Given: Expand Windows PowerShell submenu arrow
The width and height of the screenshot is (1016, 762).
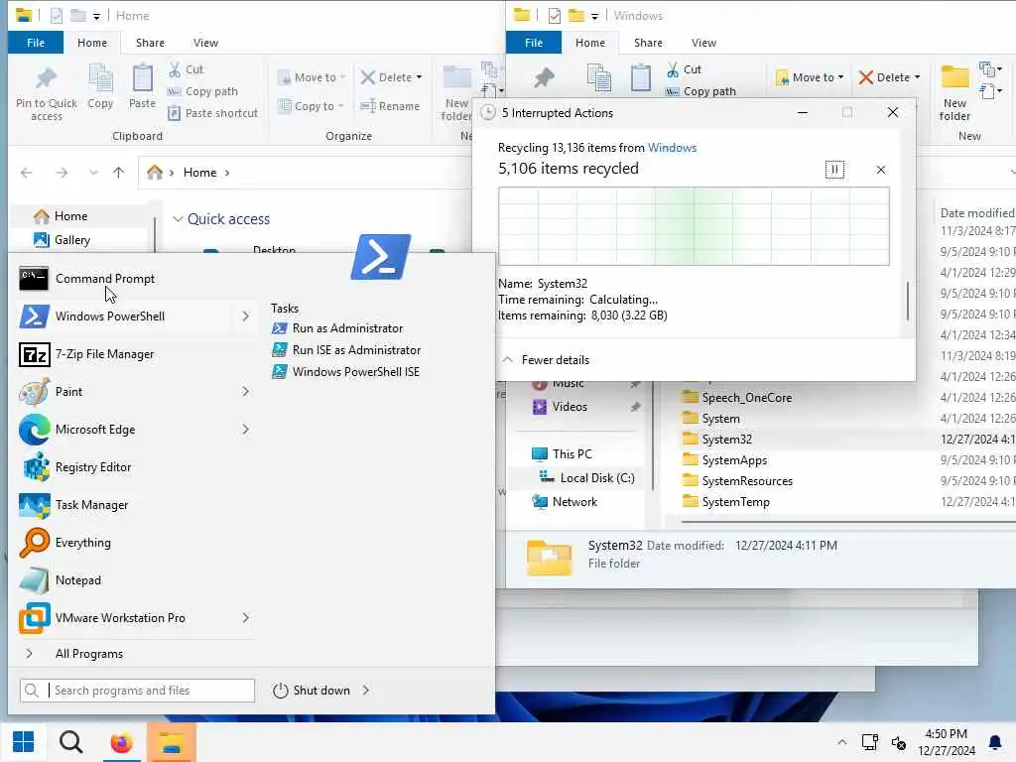Looking at the screenshot, I should 246,317.
